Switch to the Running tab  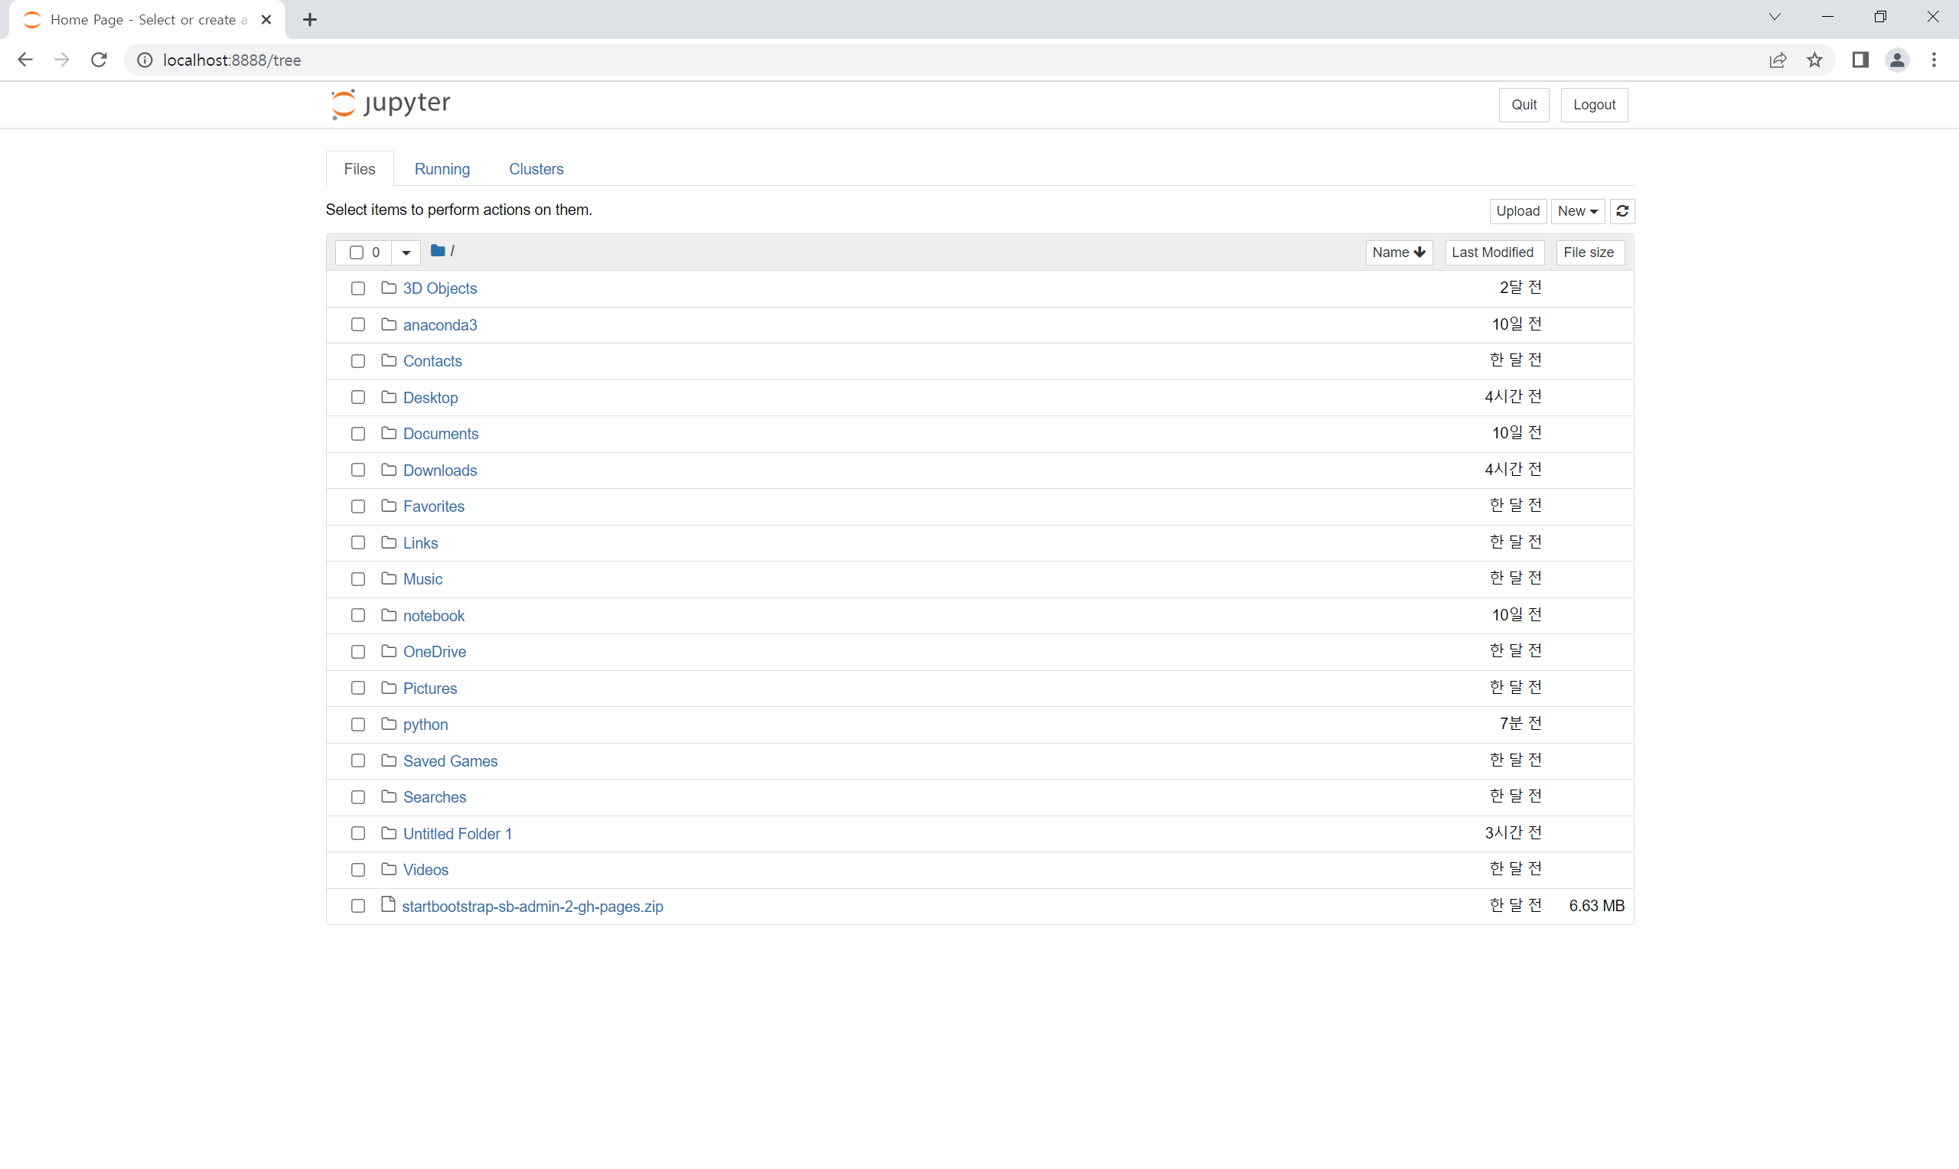pos(442,168)
